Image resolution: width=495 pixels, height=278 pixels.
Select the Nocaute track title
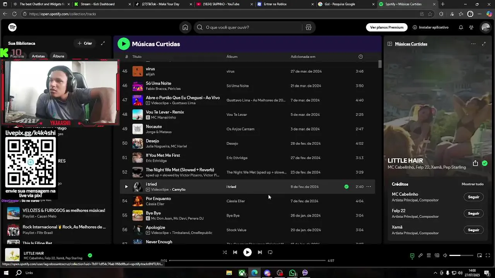(154, 127)
